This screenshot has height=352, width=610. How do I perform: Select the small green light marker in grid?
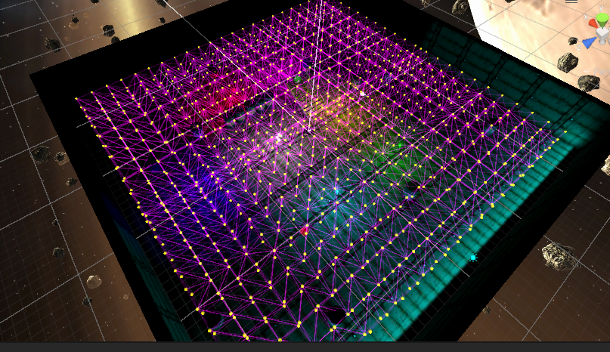click(x=400, y=146)
